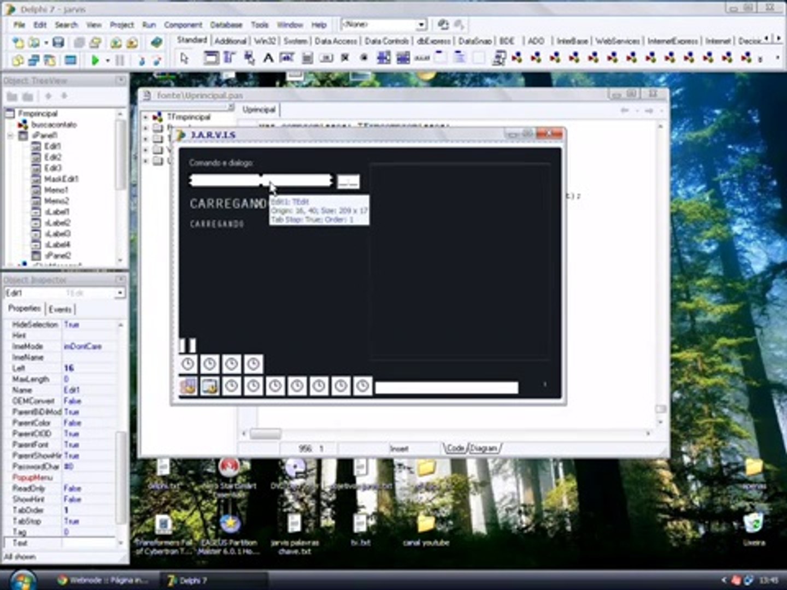The width and height of the screenshot is (787, 590).
Task: Open Help contents book icon
Action: pos(157,42)
